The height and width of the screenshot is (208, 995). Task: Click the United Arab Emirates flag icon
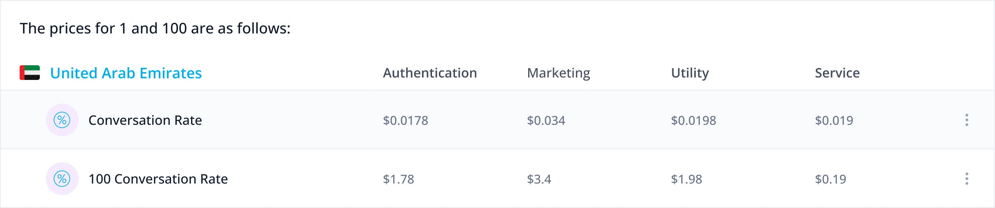30,73
